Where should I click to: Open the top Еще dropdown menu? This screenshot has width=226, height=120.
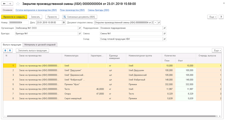tap(212, 17)
